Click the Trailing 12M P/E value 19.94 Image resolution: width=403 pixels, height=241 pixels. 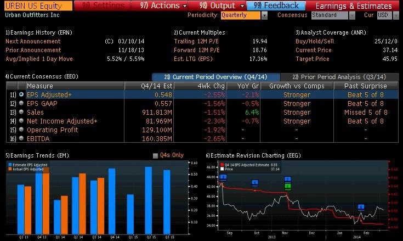click(x=260, y=41)
